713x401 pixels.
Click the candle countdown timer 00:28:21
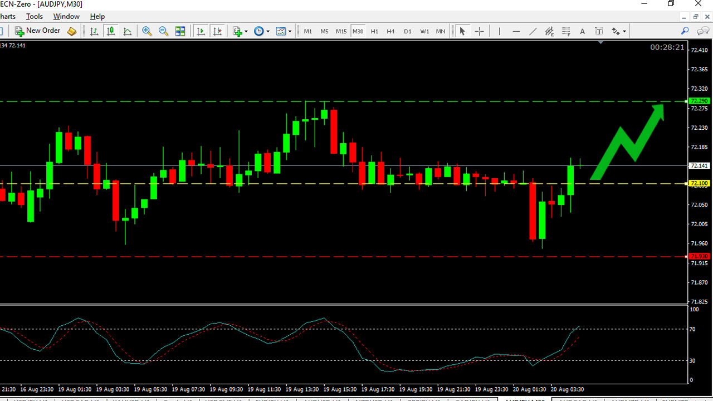tap(667, 47)
